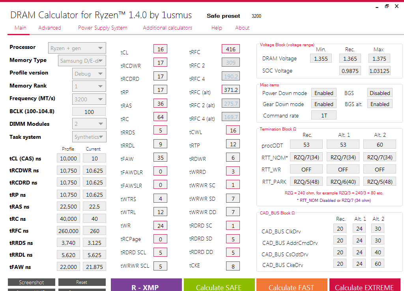Open the Power Supply System tab
The width and height of the screenshot is (404, 291).
[103, 28]
